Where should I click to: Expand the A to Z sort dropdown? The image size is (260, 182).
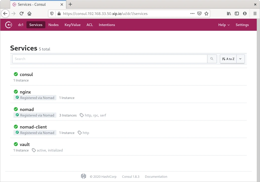pyautogui.click(x=240, y=59)
